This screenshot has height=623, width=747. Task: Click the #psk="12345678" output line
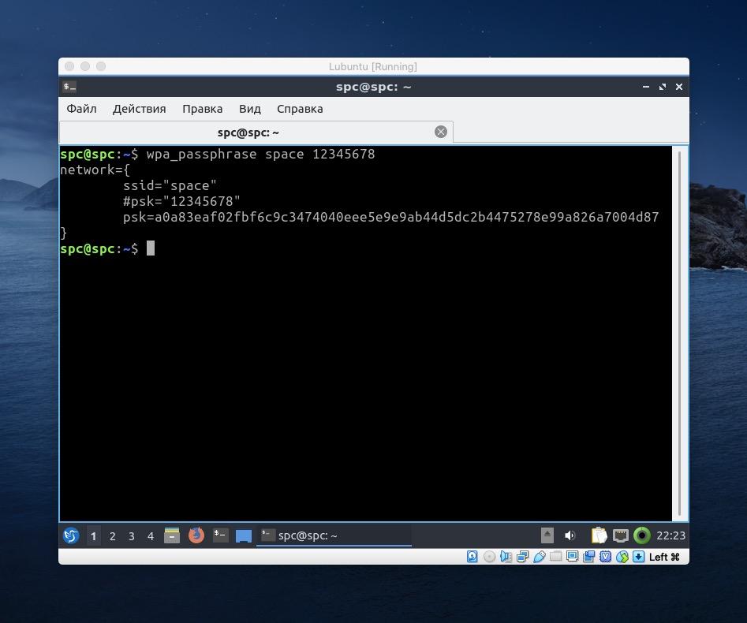tap(181, 201)
